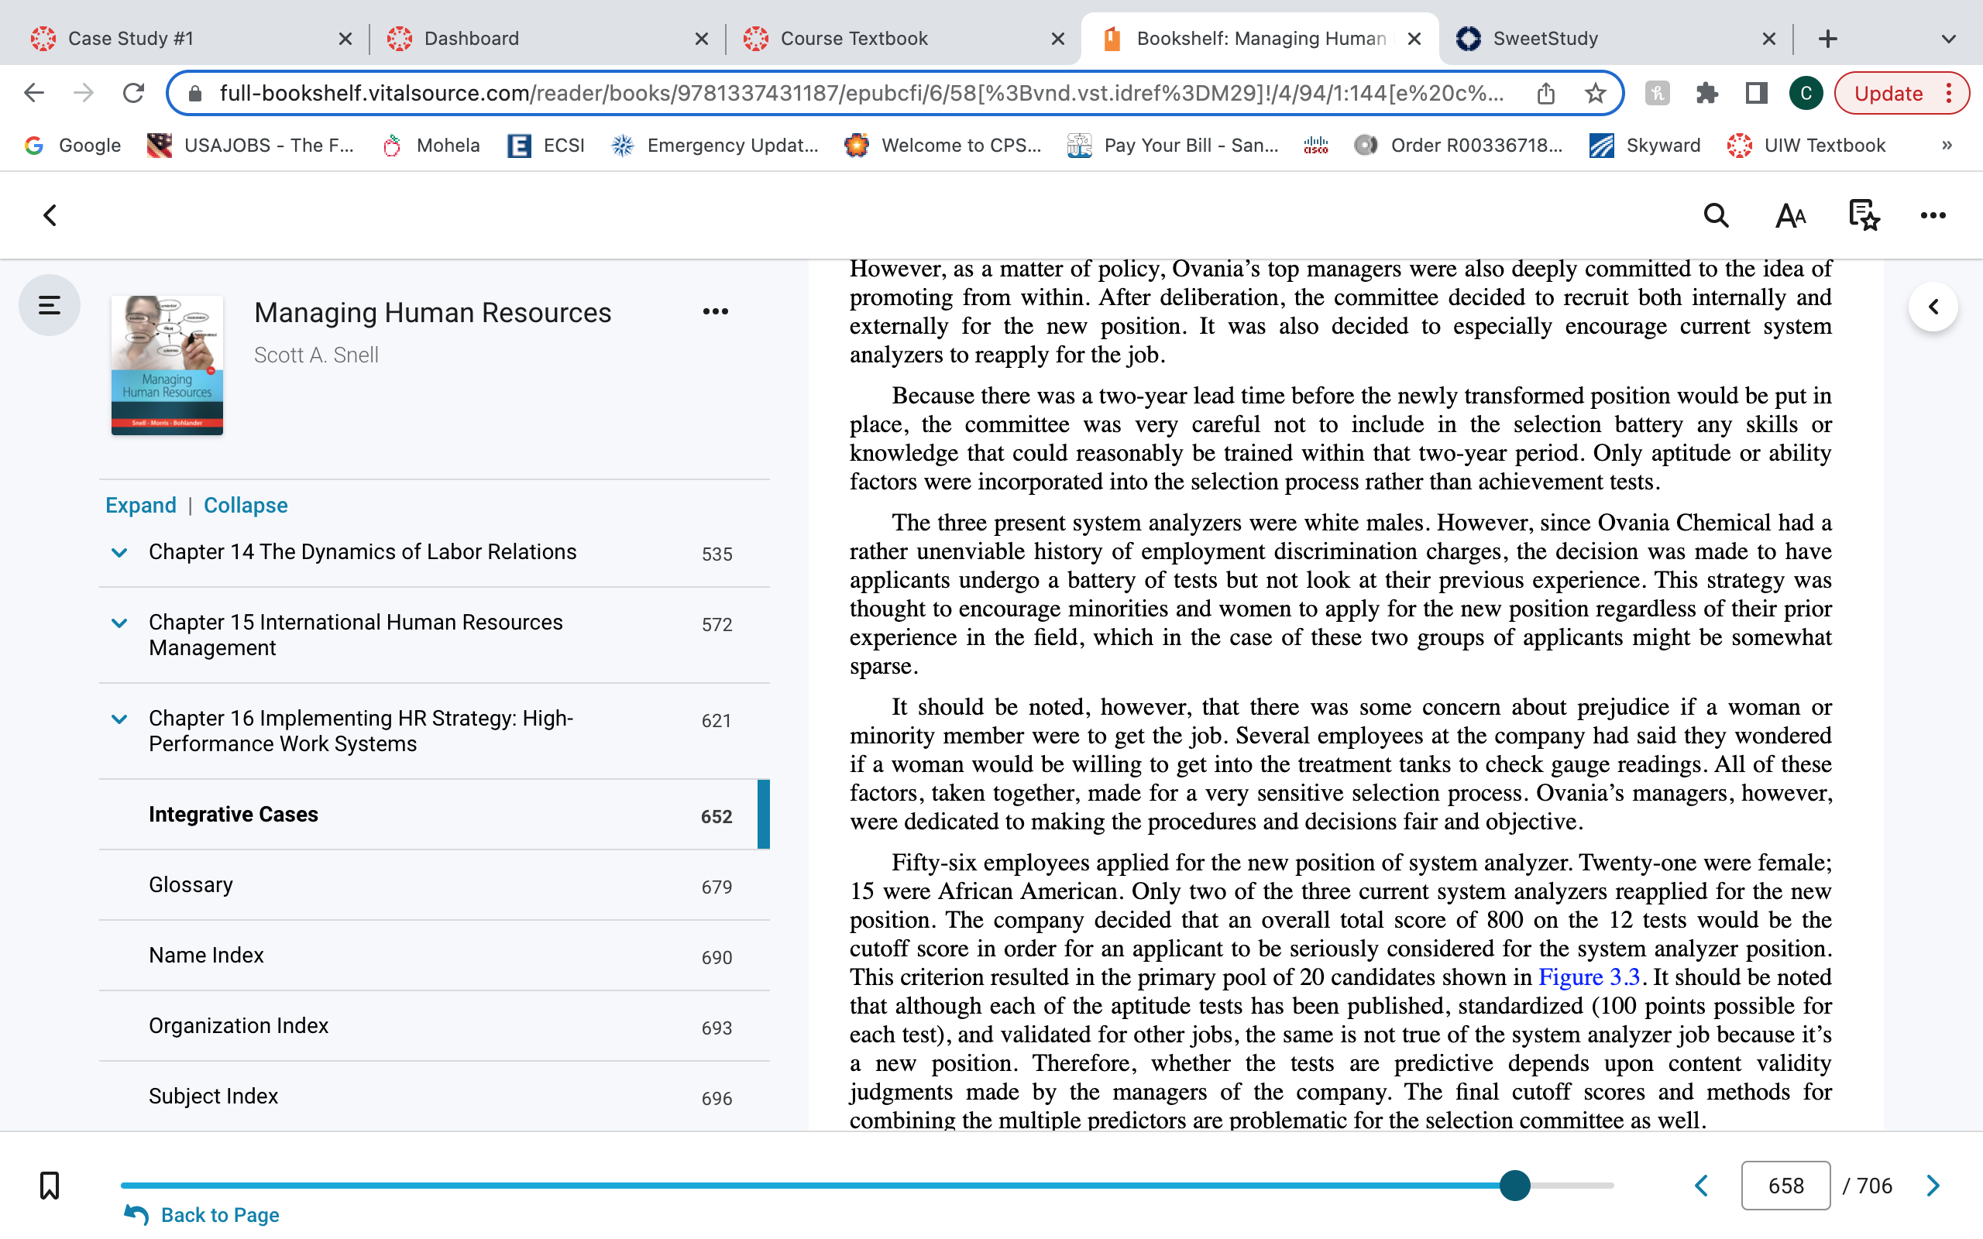The height and width of the screenshot is (1239, 1983).
Task: Click the Managing Human Resources cover thumbnail
Action: pos(167,365)
